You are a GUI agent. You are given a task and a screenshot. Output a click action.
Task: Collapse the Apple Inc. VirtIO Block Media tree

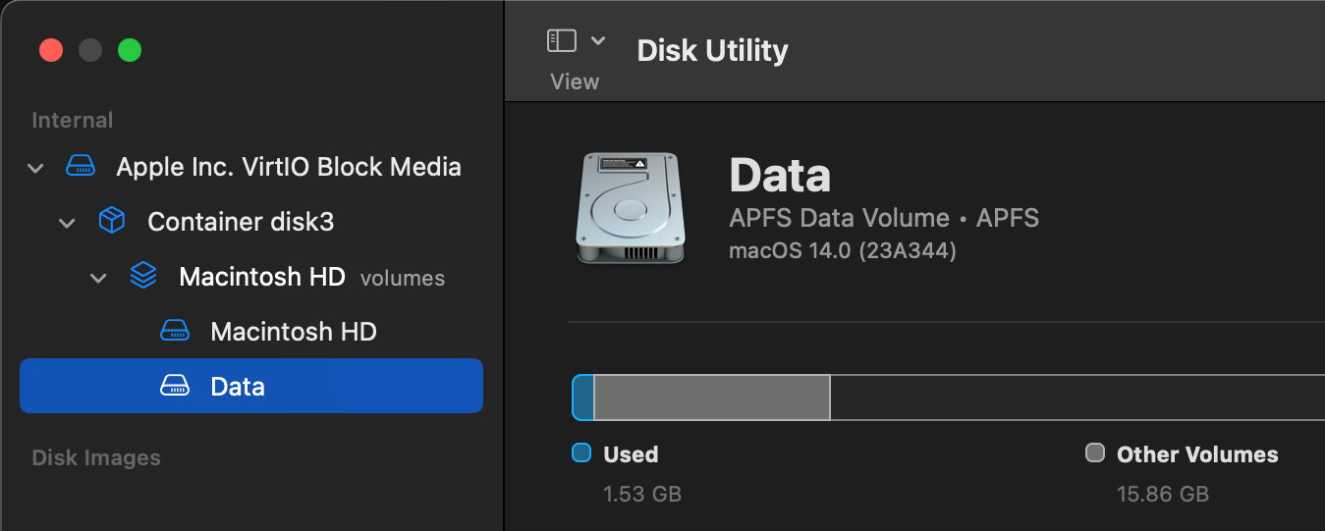click(x=36, y=168)
